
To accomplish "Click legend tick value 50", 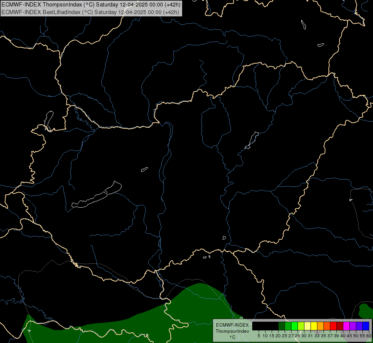I will coord(356,336).
